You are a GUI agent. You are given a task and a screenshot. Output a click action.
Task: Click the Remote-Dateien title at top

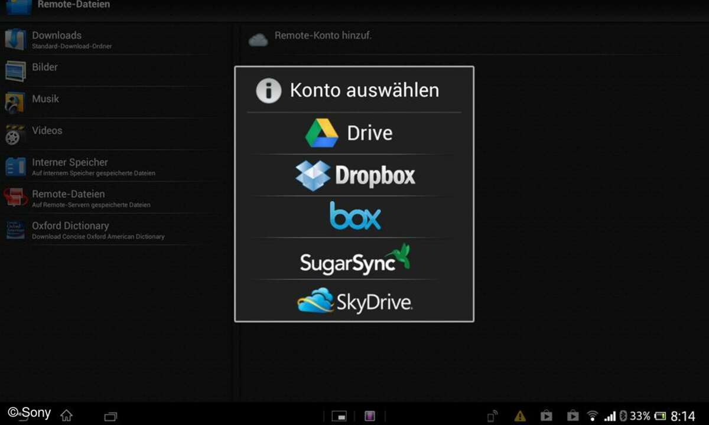(74, 5)
